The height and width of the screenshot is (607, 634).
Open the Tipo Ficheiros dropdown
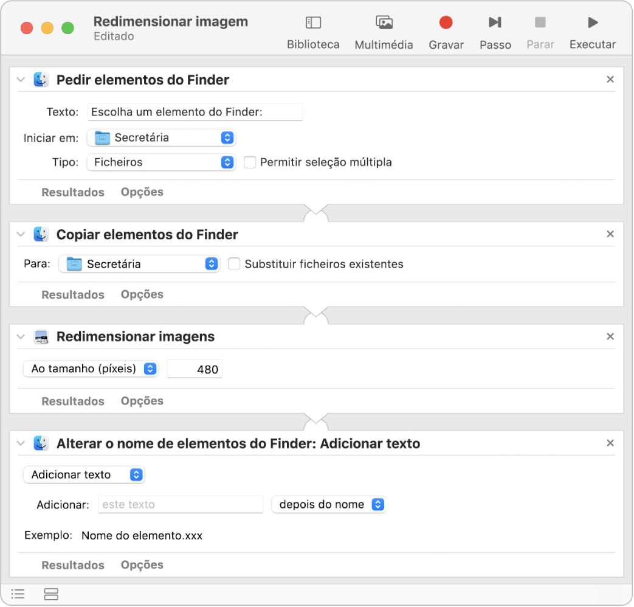coord(161,162)
